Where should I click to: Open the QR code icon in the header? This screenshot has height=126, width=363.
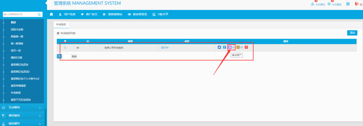(348, 4)
